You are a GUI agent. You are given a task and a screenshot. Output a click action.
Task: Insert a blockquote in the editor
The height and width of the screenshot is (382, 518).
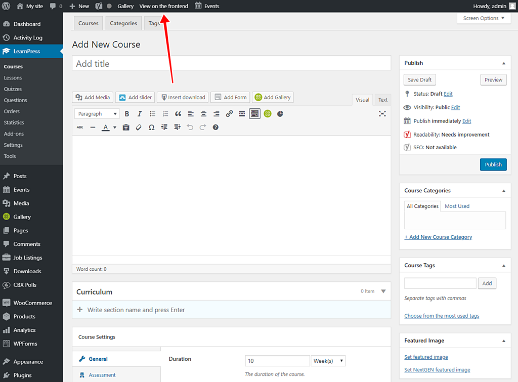[178, 113]
